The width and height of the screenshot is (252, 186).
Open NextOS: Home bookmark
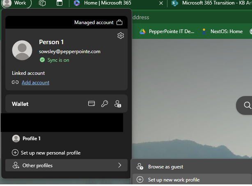click(222, 31)
